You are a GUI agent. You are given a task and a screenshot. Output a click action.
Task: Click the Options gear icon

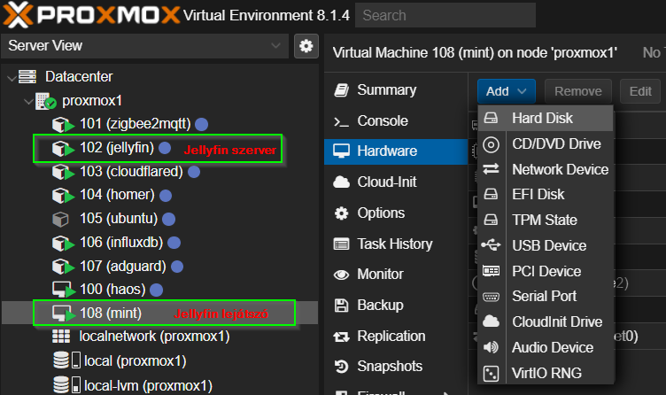(342, 213)
